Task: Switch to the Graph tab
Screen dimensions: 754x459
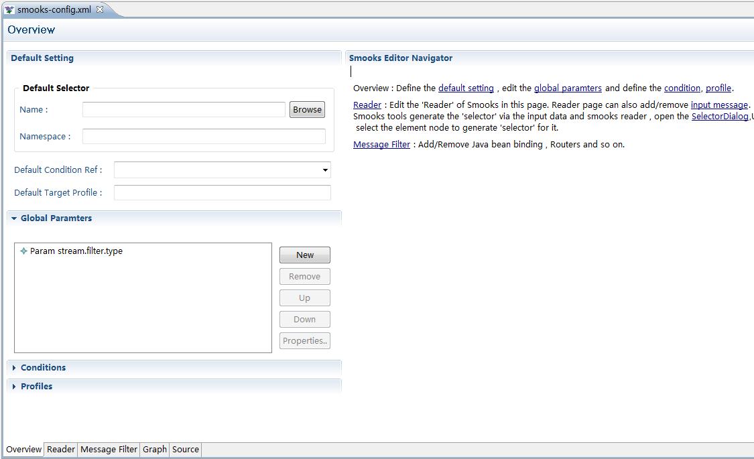Action: tap(154, 450)
